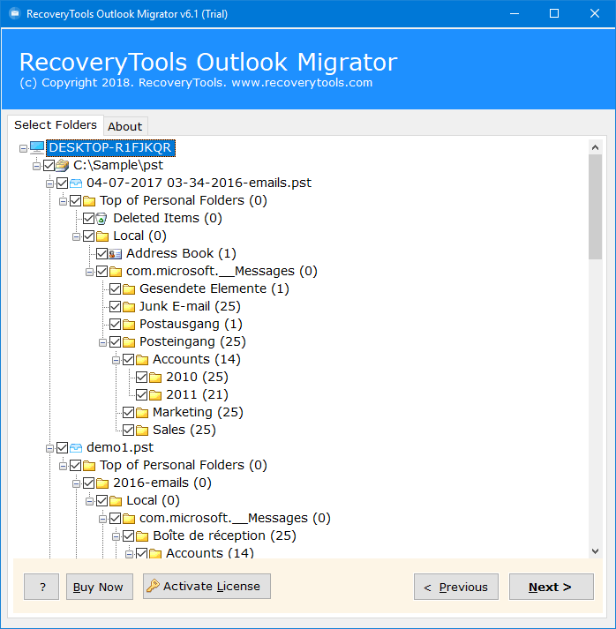Toggle the Gesendete Elemente checkbox
Viewport: 616px width, 629px height.
[x=116, y=288]
